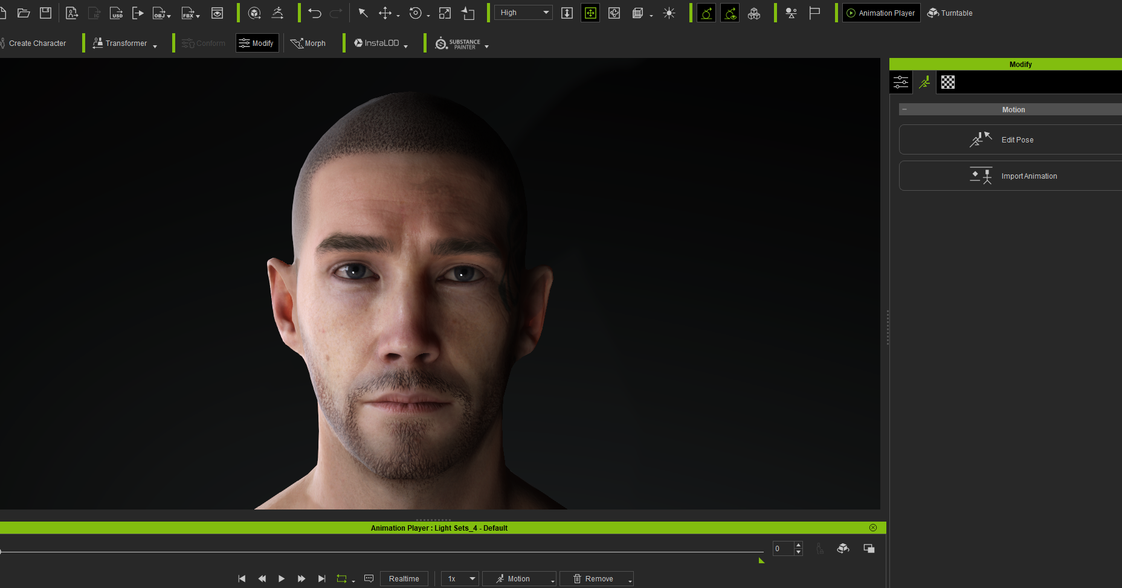The image size is (1122, 588).
Task: Open a project with the folder icon
Action: pyautogui.click(x=24, y=13)
